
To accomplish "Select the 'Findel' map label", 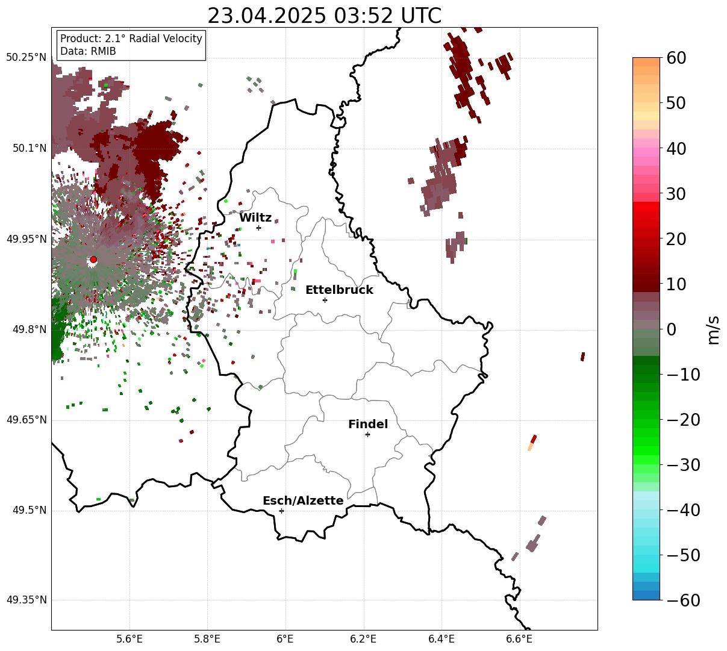I will point(368,425).
